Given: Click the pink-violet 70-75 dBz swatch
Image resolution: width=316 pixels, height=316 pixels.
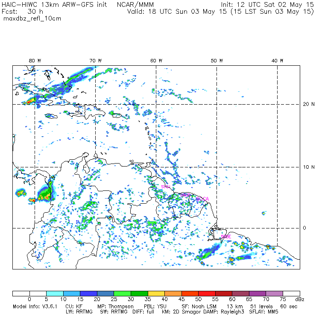Looking at the screenshot, I should [x=275, y=293].
